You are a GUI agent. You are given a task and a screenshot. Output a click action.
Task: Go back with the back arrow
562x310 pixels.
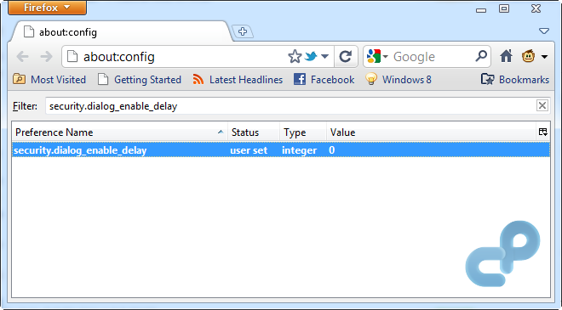click(22, 57)
